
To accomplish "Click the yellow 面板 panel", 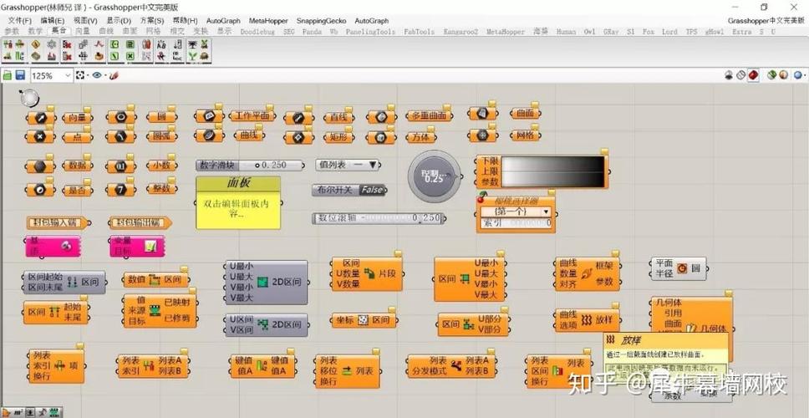I will pos(238,203).
